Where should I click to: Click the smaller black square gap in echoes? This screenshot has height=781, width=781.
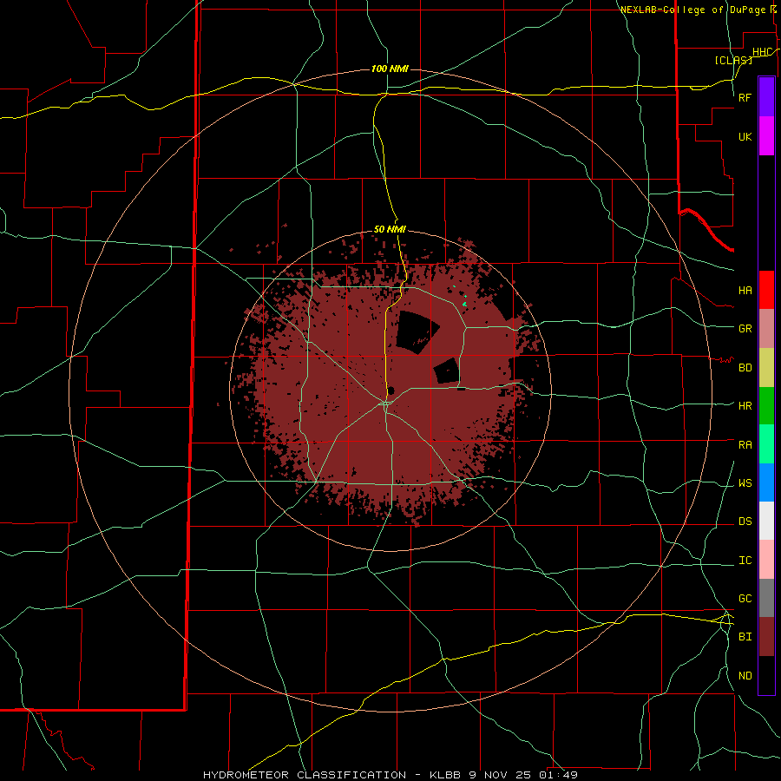[446, 371]
